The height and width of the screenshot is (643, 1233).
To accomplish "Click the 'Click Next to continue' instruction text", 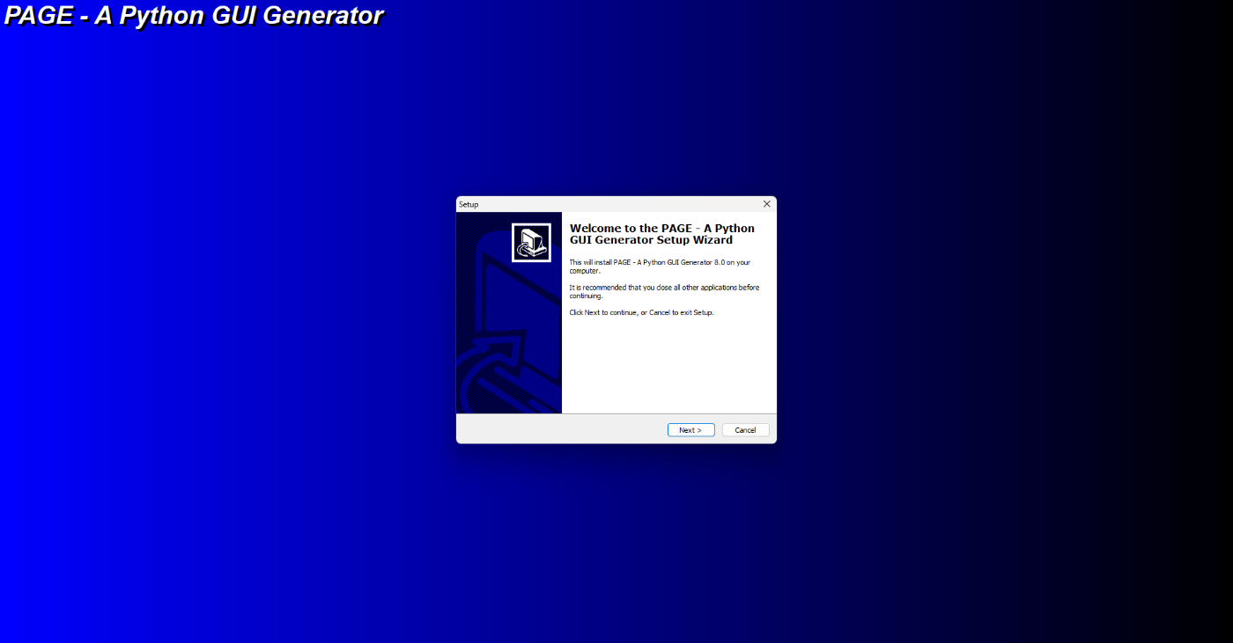I will pyautogui.click(x=641, y=312).
